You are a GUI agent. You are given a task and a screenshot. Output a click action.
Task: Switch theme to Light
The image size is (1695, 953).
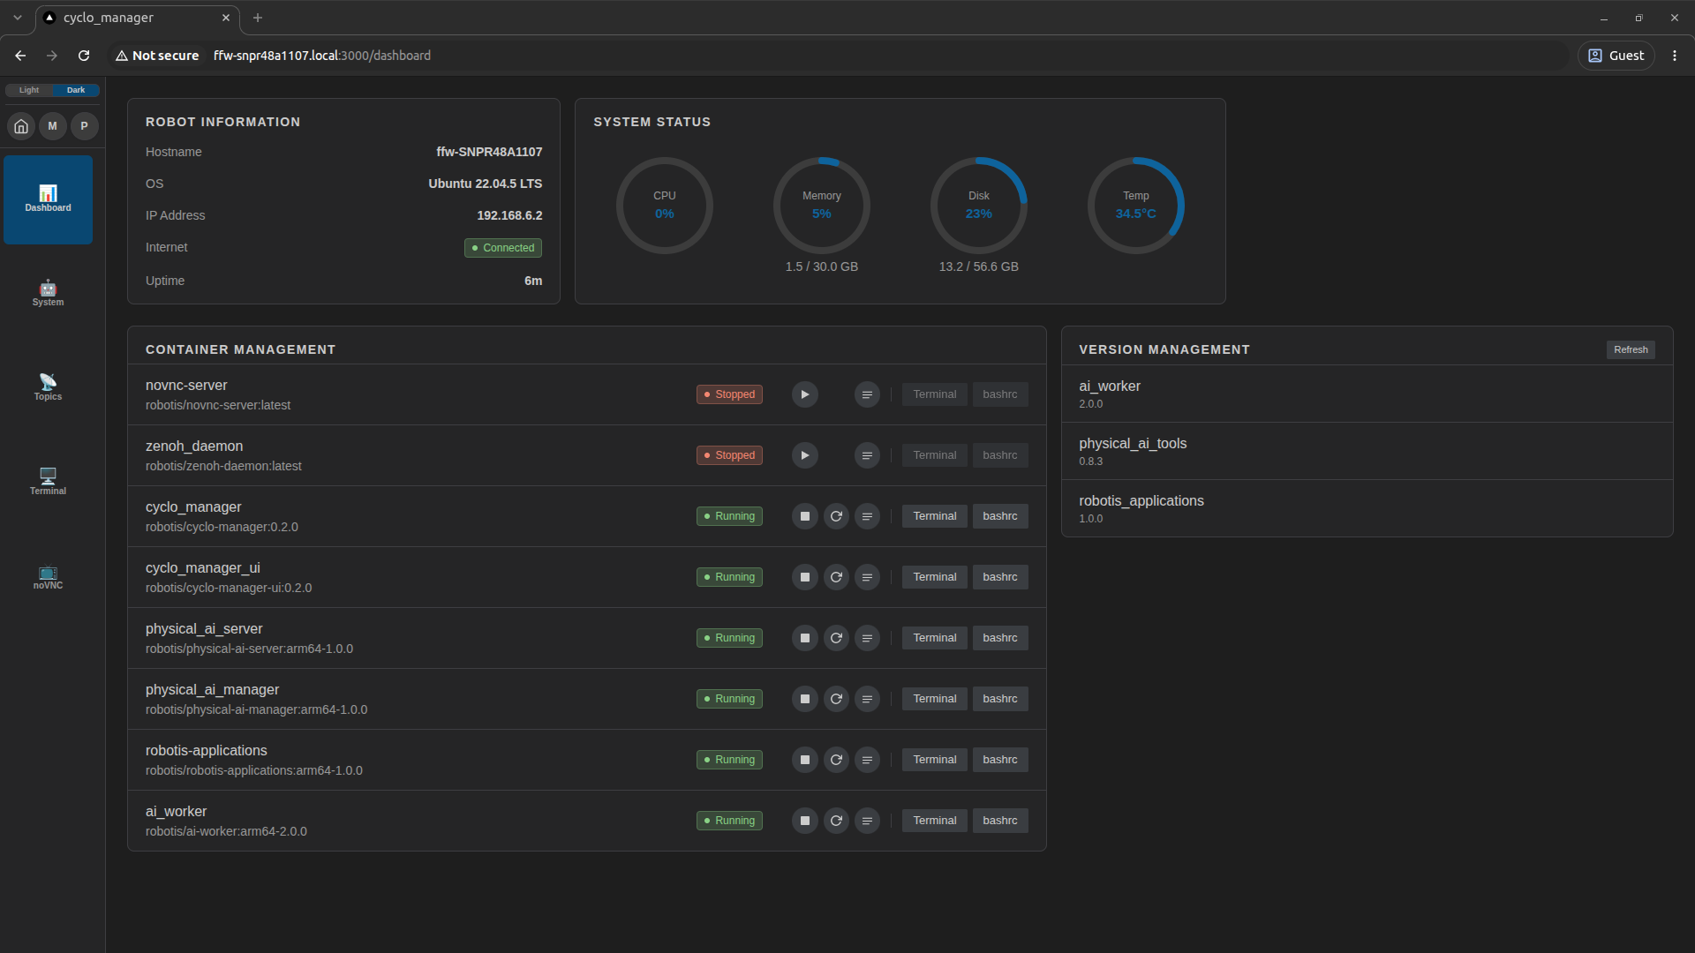point(29,90)
